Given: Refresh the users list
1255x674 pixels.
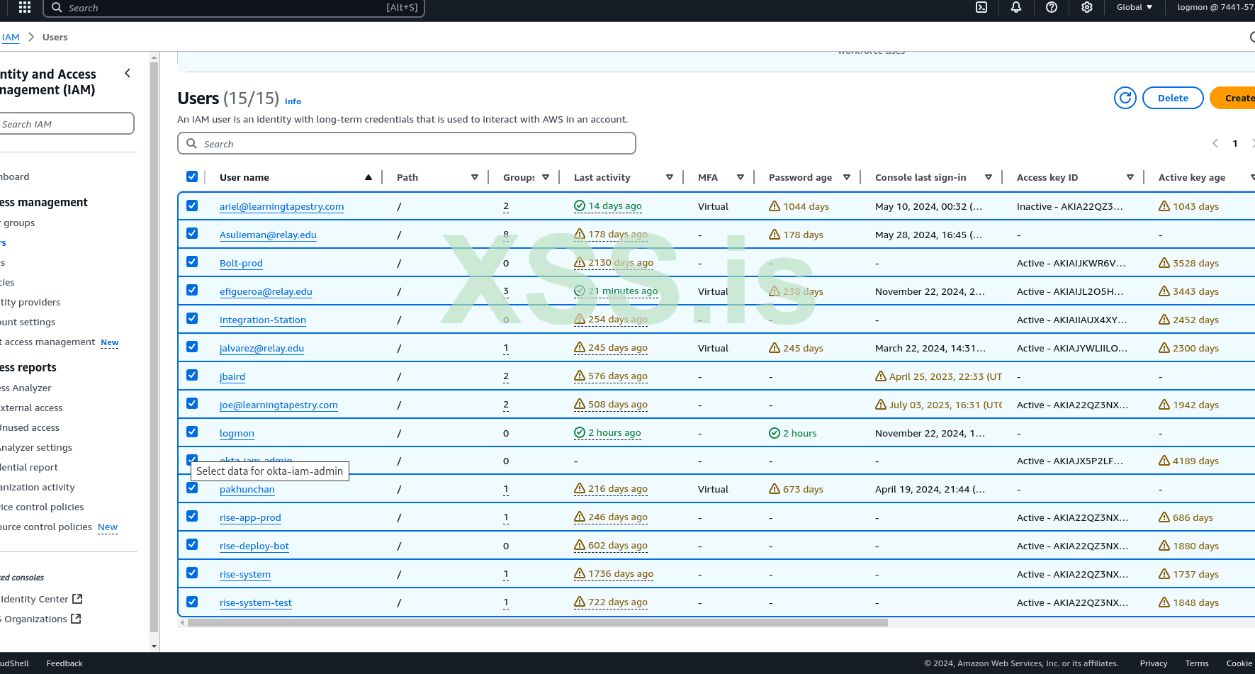Looking at the screenshot, I should 1125,98.
